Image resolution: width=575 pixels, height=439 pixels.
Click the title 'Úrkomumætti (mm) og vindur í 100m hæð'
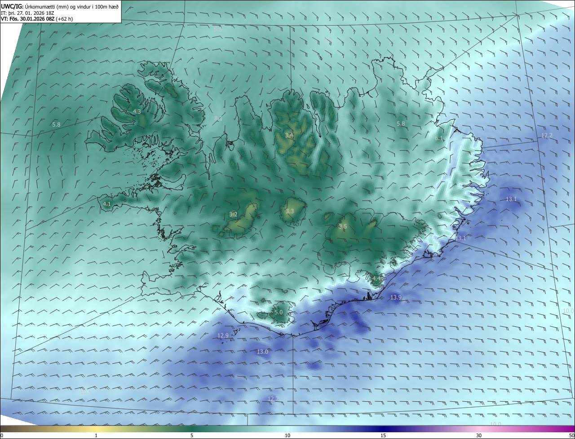coord(72,6)
